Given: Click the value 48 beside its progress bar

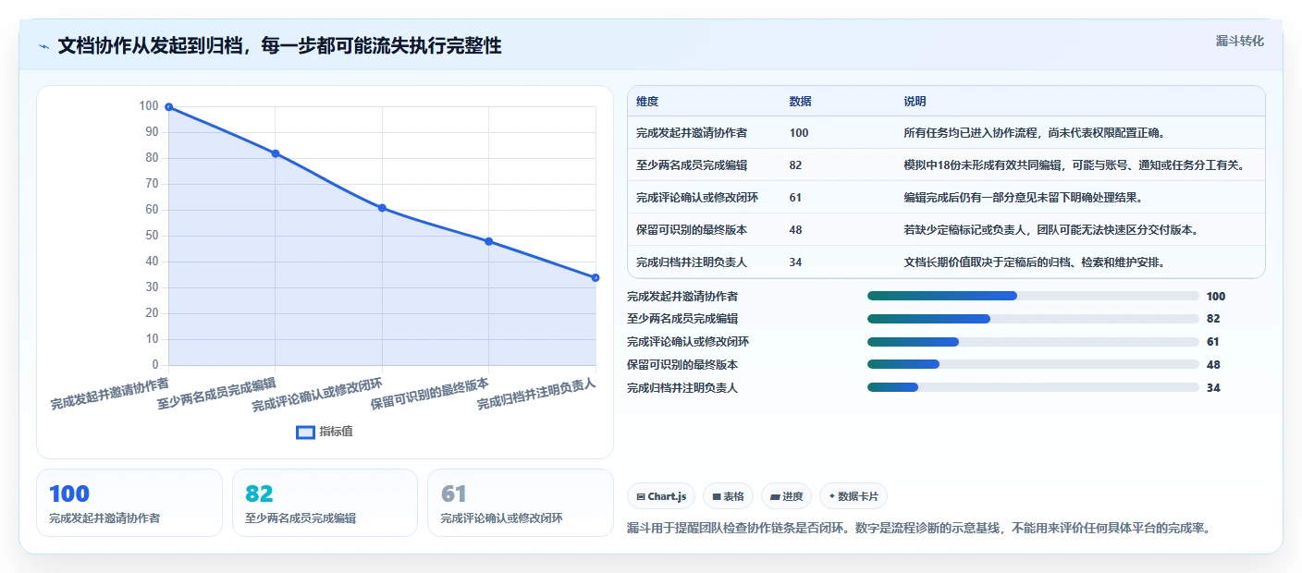Looking at the screenshot, I should click(1213, 365).
